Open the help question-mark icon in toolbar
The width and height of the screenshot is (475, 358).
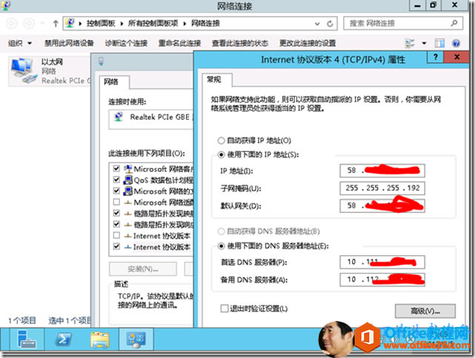click(456, 43)
